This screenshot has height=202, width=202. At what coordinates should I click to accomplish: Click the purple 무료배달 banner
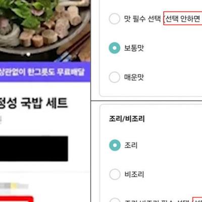pos(45,72)
